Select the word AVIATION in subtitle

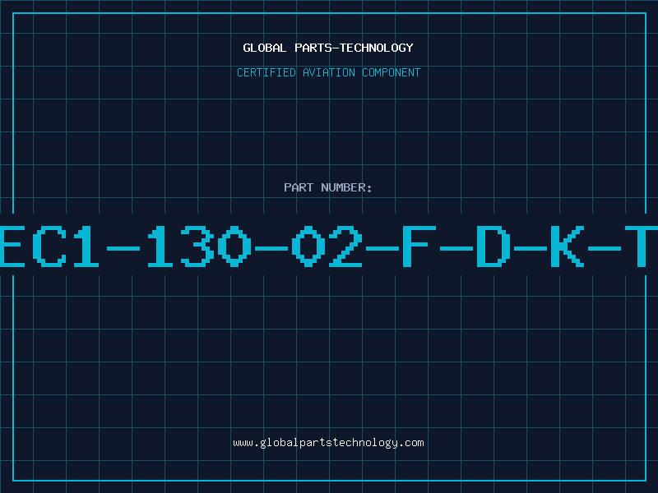point(329,72)
